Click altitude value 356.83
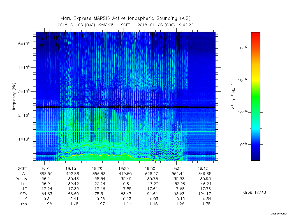The image size is (287, 215). (x=99, y=174)
